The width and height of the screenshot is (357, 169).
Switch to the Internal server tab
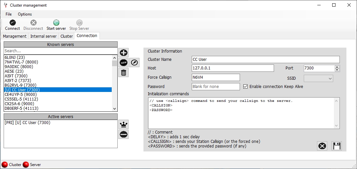click(43, 36)
